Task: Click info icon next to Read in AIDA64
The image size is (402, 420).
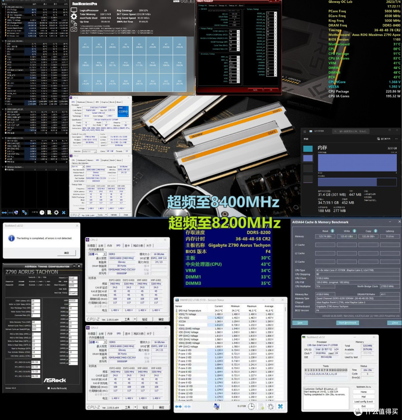Action: tap(332, 231)
